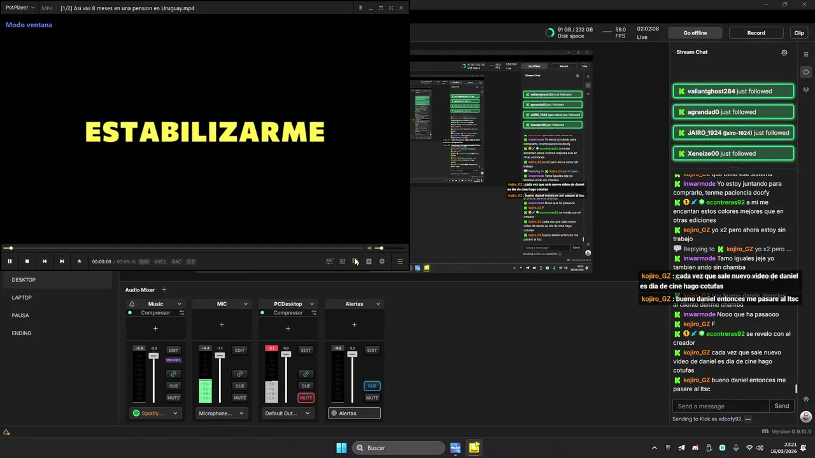Open PotPlayer hamburger menu
Screen dimensions: 815x458
(x=400, y=261)
